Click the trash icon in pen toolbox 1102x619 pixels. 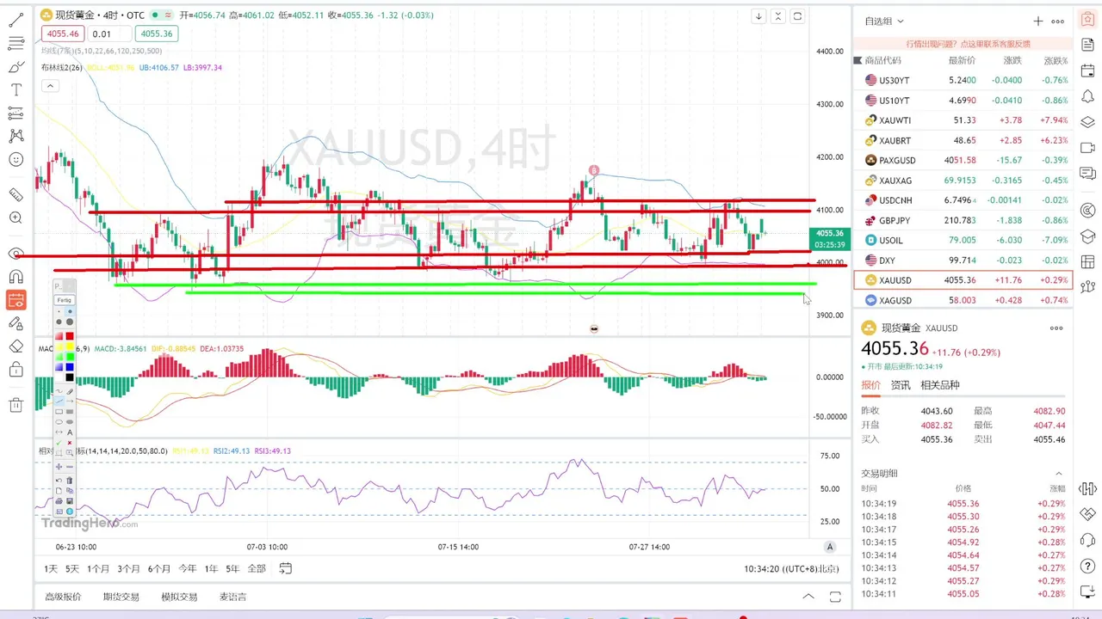coord(70,481)
